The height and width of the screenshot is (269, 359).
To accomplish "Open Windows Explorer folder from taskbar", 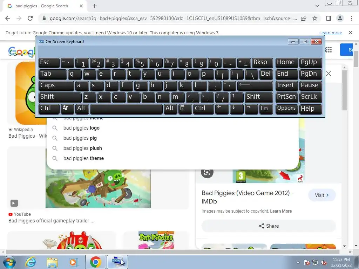I will (x=52, y=262).
